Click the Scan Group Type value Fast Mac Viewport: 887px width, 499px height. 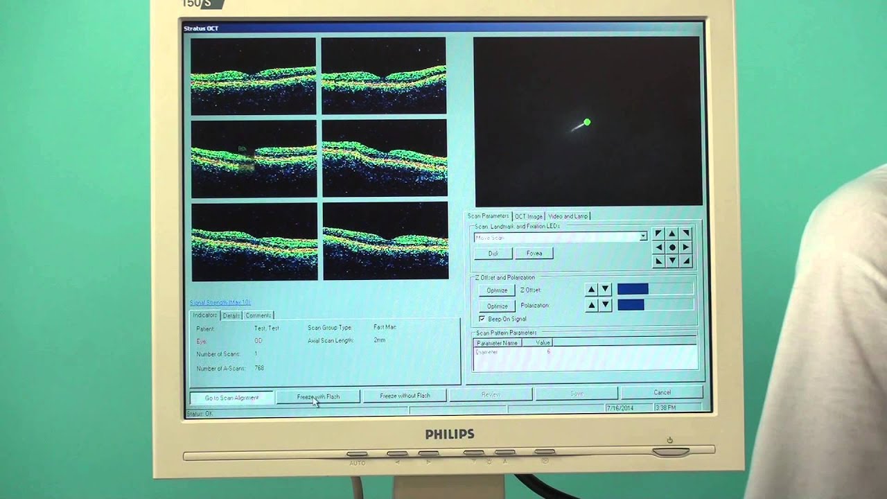[x=385, y=327]
